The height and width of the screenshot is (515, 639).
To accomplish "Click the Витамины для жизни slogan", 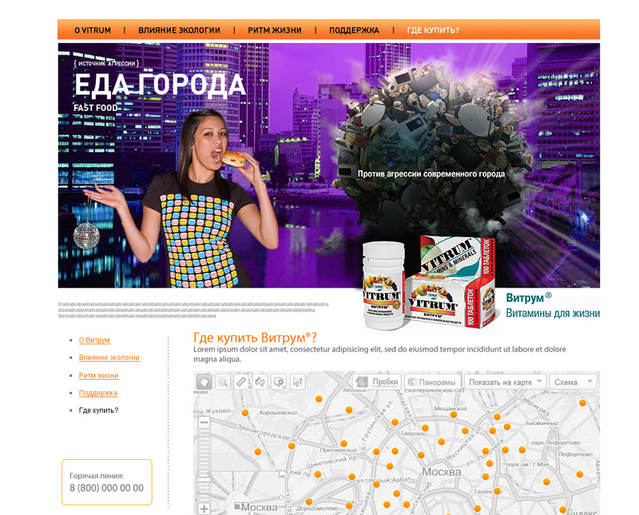I will [553, 313].
